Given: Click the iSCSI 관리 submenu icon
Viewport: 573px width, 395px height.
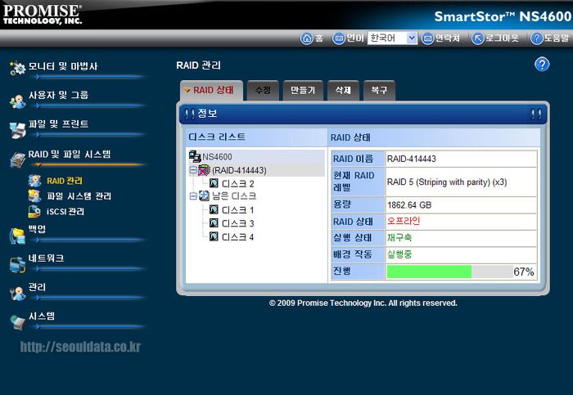Looking at the screenshot, I should click(x=34, y=211).
